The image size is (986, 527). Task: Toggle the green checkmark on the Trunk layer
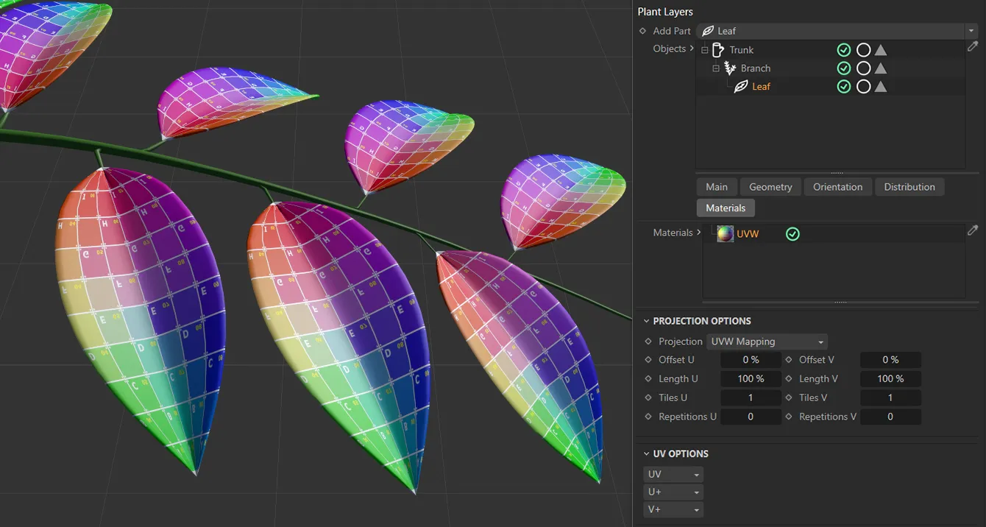[x=843, y=49]
